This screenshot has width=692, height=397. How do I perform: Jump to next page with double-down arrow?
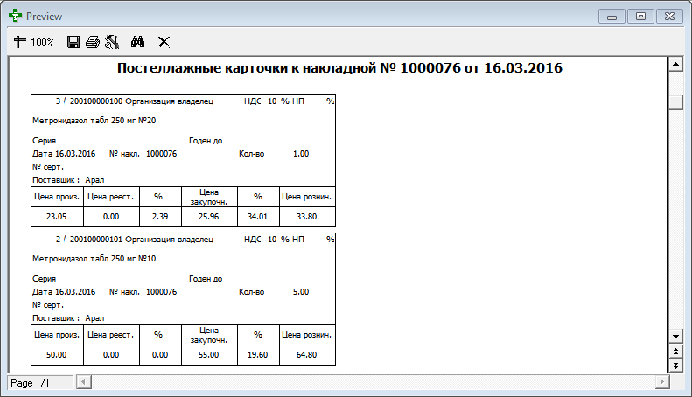(x=675, y=364)
